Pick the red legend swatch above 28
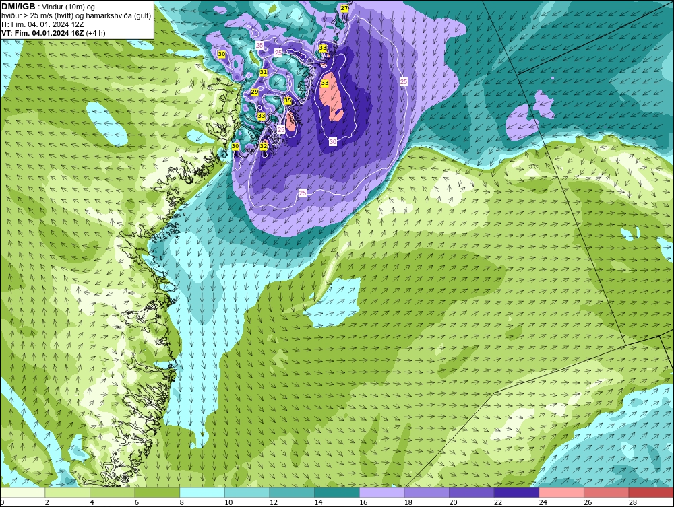The height and width of the screenshot is (507, 674). [x=651, y=492]
